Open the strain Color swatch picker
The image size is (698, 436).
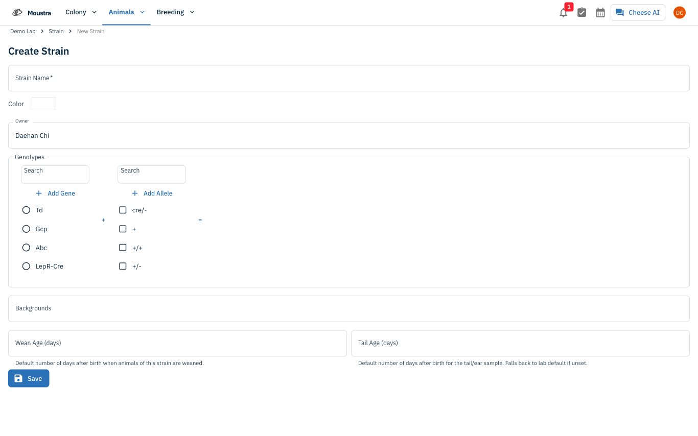point(44,104)
